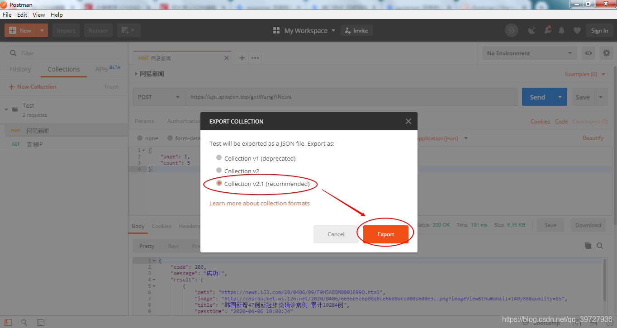
Task: Click the workspace grid icon
Action: 276,30
